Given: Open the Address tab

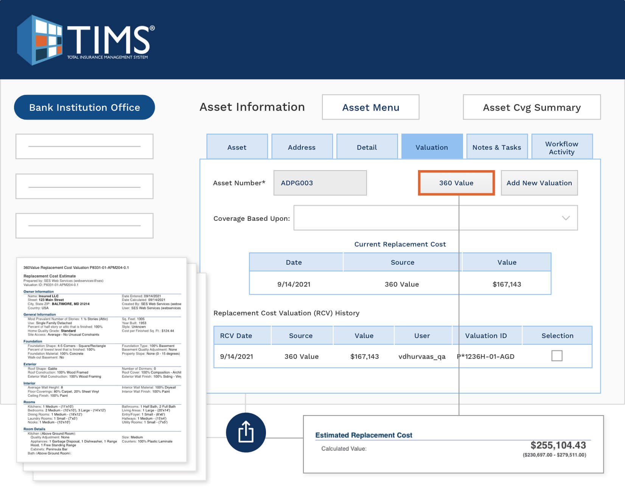Looking at the screenshot, I should pos(302,147).
